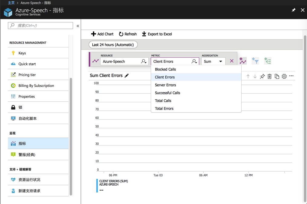Delete the chart using trash icon
The width and height of the screenshot is (307, 204).
point(269,76)
